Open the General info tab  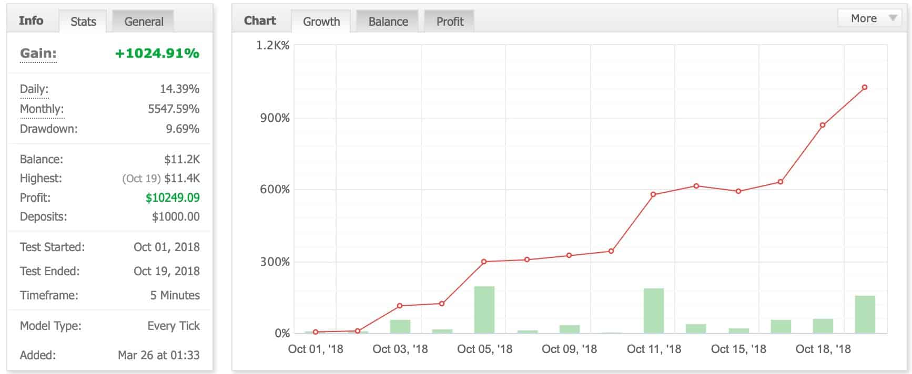tap(144, 22)
